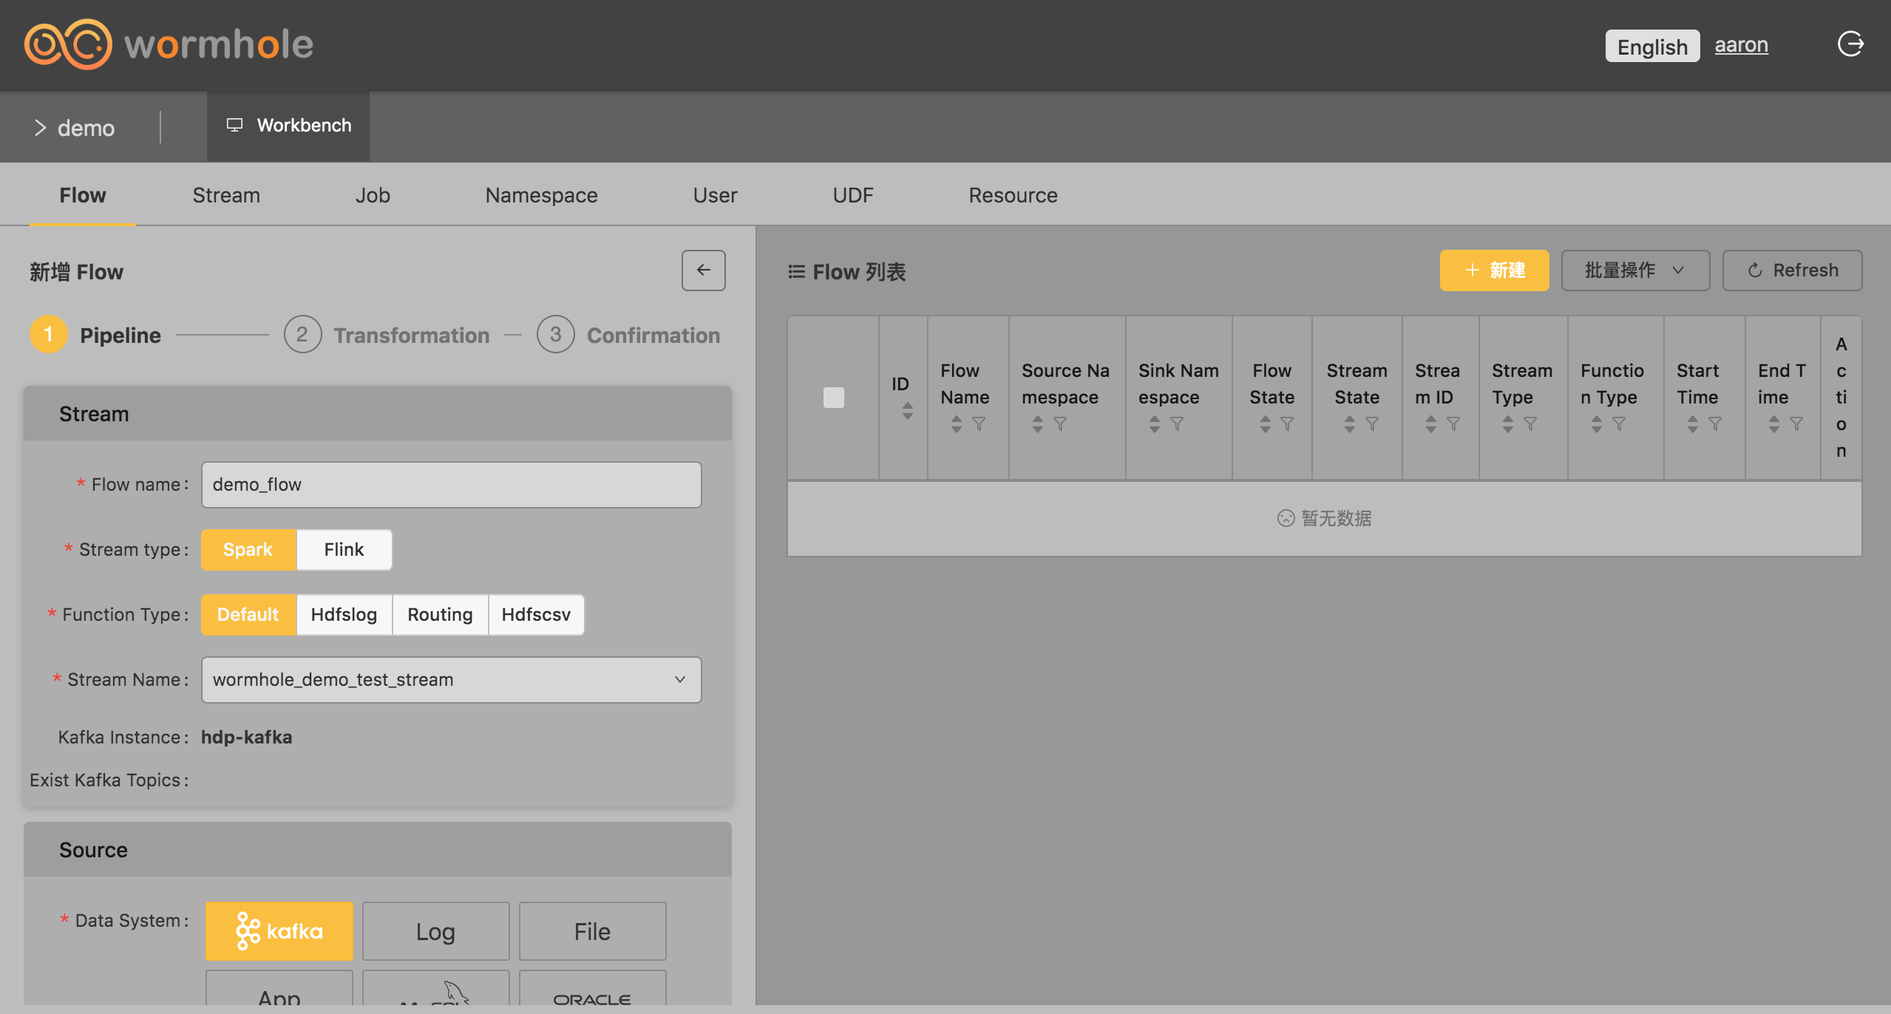Switch to the Stream tab
This screenshot has width=1891, height=1014.
coord(226,195)
